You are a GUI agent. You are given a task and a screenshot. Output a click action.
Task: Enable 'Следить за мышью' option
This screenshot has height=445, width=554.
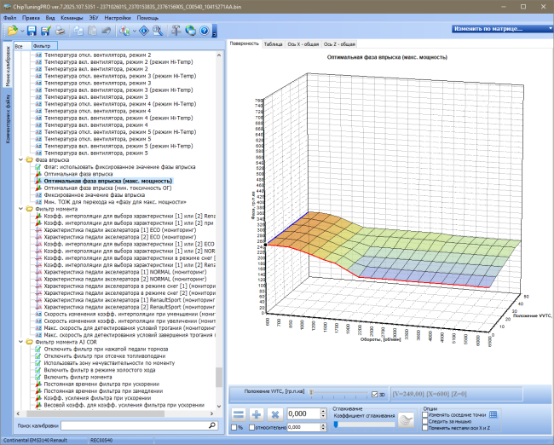pos(425,421)
